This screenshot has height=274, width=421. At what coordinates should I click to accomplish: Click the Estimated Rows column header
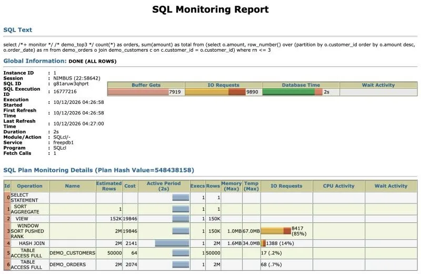109,186
